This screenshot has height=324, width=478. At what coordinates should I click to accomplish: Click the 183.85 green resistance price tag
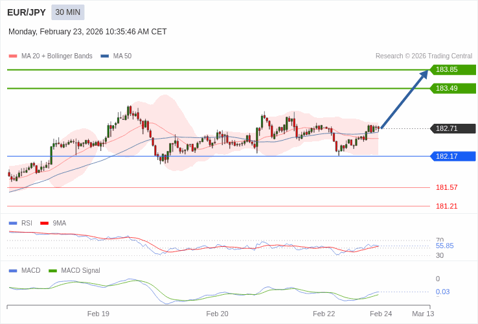[x=453, y=69]
